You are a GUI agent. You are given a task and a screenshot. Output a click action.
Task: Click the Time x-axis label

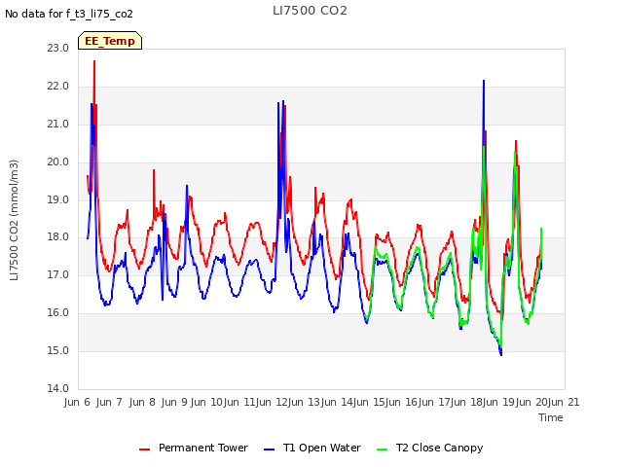(551, 417)
